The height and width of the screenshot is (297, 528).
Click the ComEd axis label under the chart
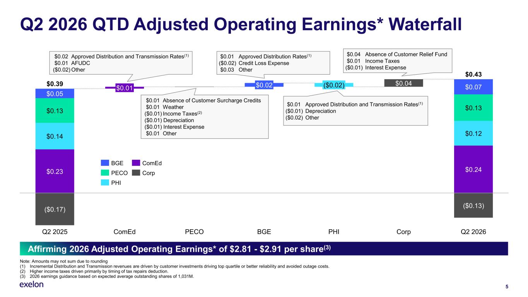click(x=125, y=232)
